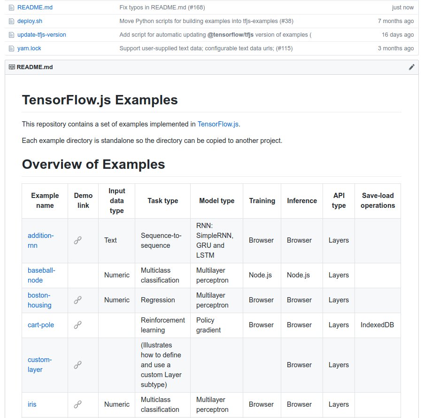Click 'Layers' API type in addition-rnn row

point(339,240)
